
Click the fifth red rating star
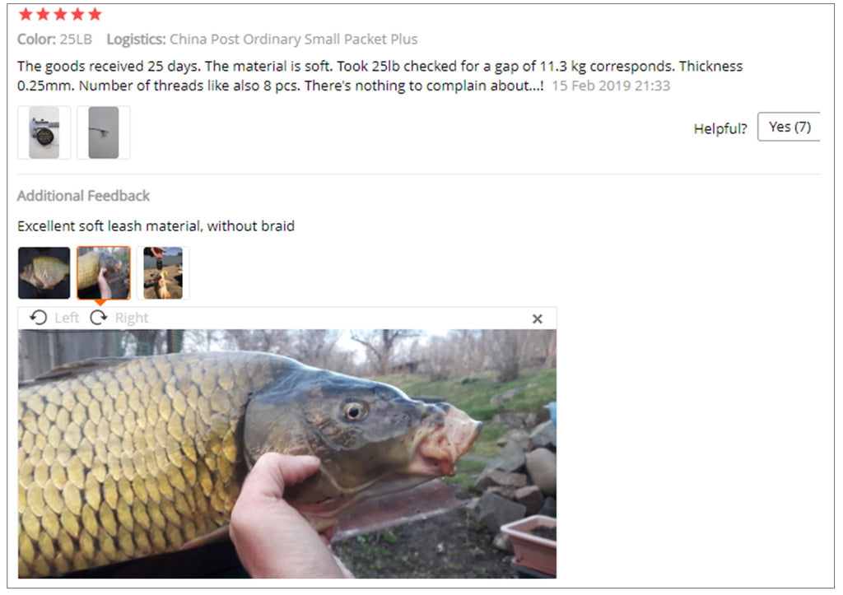coord(95,14)
